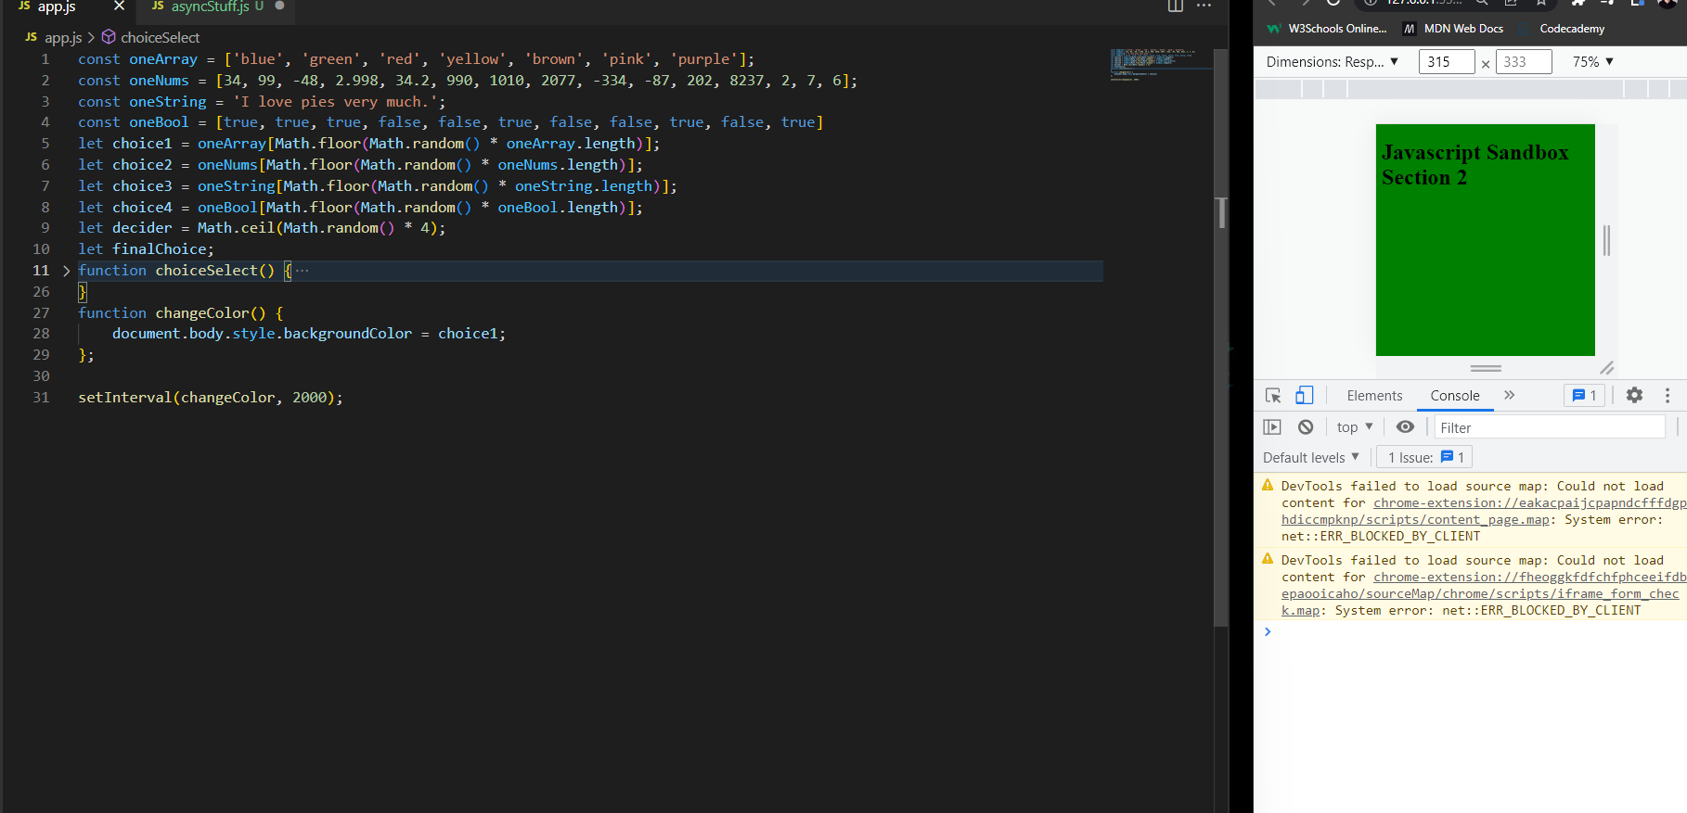Click the viewport width field showing 315

click(x=1446, y=62)
